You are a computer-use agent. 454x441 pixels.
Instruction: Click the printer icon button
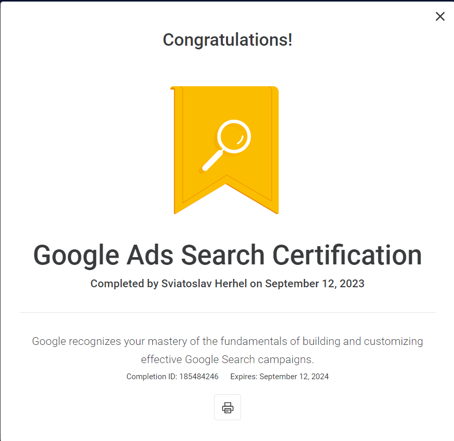(228, 407)
